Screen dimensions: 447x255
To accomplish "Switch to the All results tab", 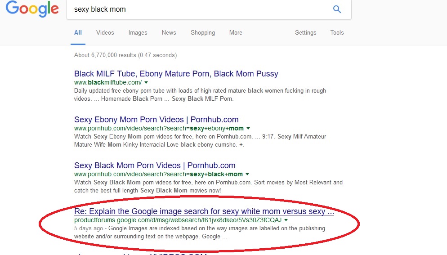I will click(x=78, y=32).
